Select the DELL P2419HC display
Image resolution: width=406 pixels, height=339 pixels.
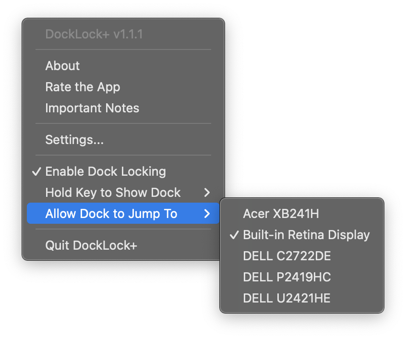pyautogui.click(x=286, y=277)
